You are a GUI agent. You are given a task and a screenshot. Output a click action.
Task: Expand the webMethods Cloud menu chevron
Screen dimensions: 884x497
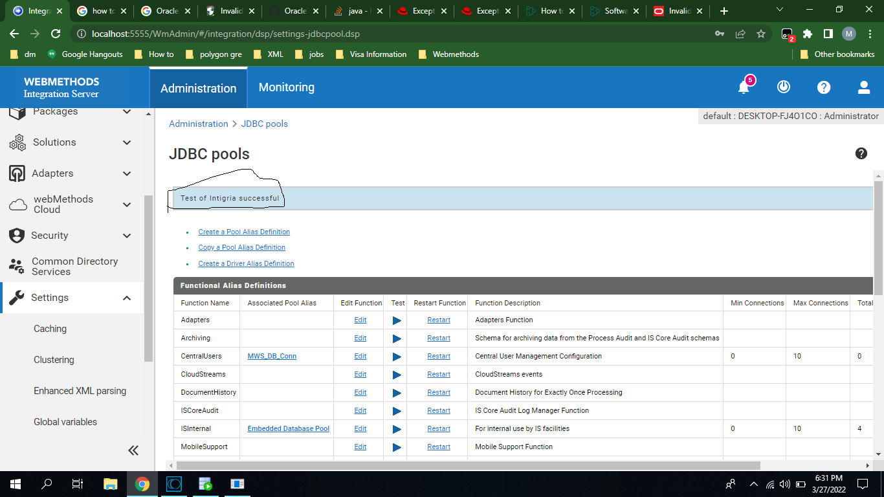click(127, 204)
